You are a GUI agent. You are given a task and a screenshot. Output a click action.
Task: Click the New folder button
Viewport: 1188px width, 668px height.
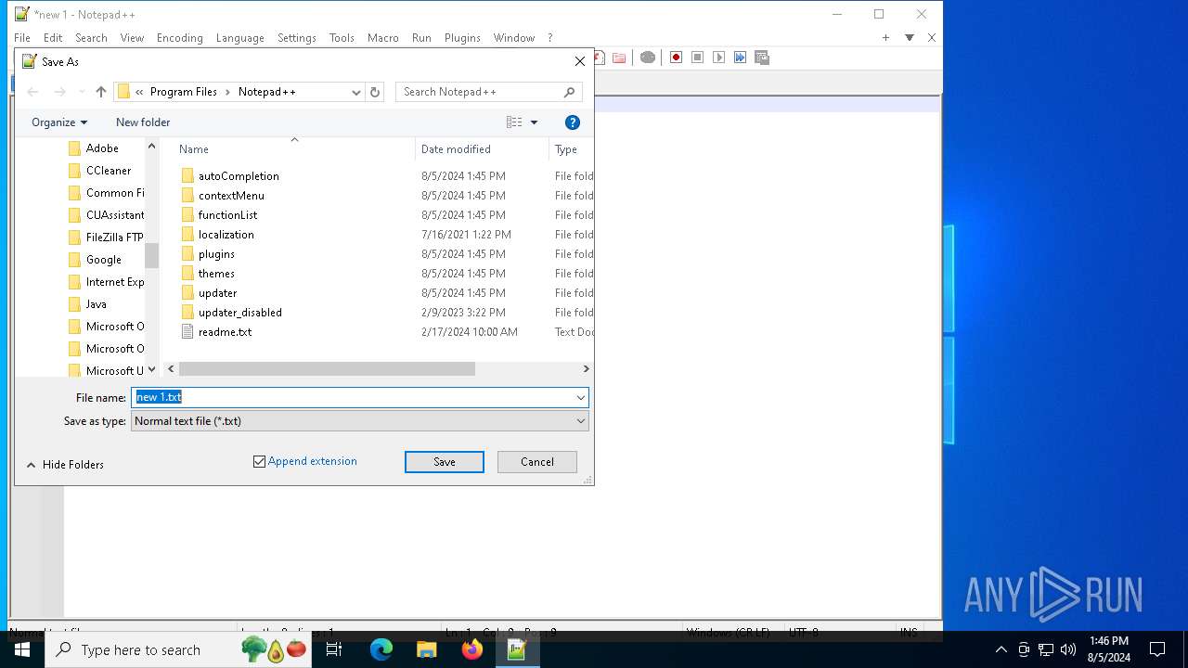pyautogui.click(x=143, y=122)
